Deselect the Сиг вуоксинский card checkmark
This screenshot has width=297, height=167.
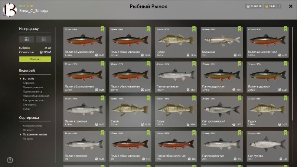(240, 98)
